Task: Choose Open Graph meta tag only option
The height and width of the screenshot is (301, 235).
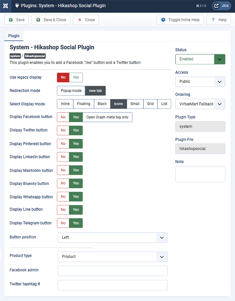Action: click(107, 117)
